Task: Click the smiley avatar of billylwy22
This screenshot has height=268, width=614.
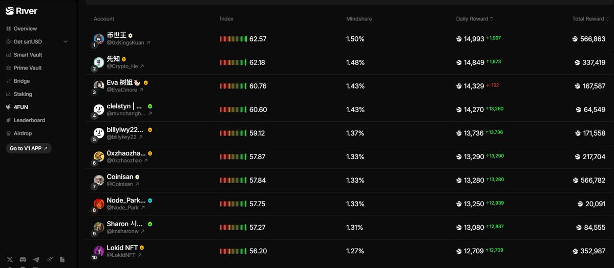Action: pyautogui.click(x=99, y=133)
